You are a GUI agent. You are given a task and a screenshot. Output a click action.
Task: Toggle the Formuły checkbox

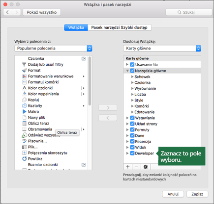132,129
